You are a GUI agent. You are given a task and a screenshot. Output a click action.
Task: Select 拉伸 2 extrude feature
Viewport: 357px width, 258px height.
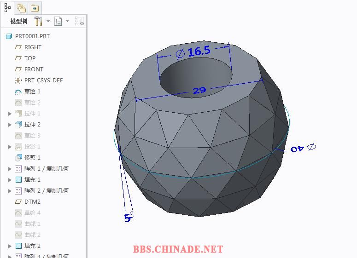[32, 125]
